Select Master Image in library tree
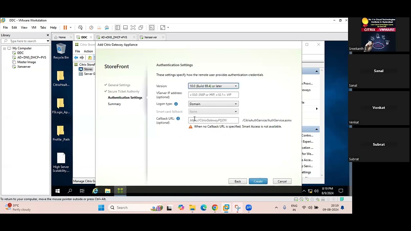The image size is (411, 231). 26,62
